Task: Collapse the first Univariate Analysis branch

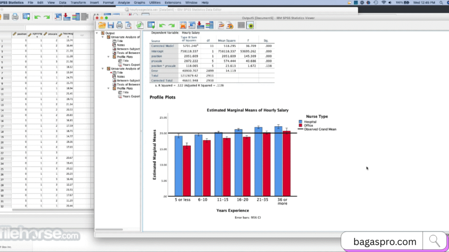Action: click(102, 36)
